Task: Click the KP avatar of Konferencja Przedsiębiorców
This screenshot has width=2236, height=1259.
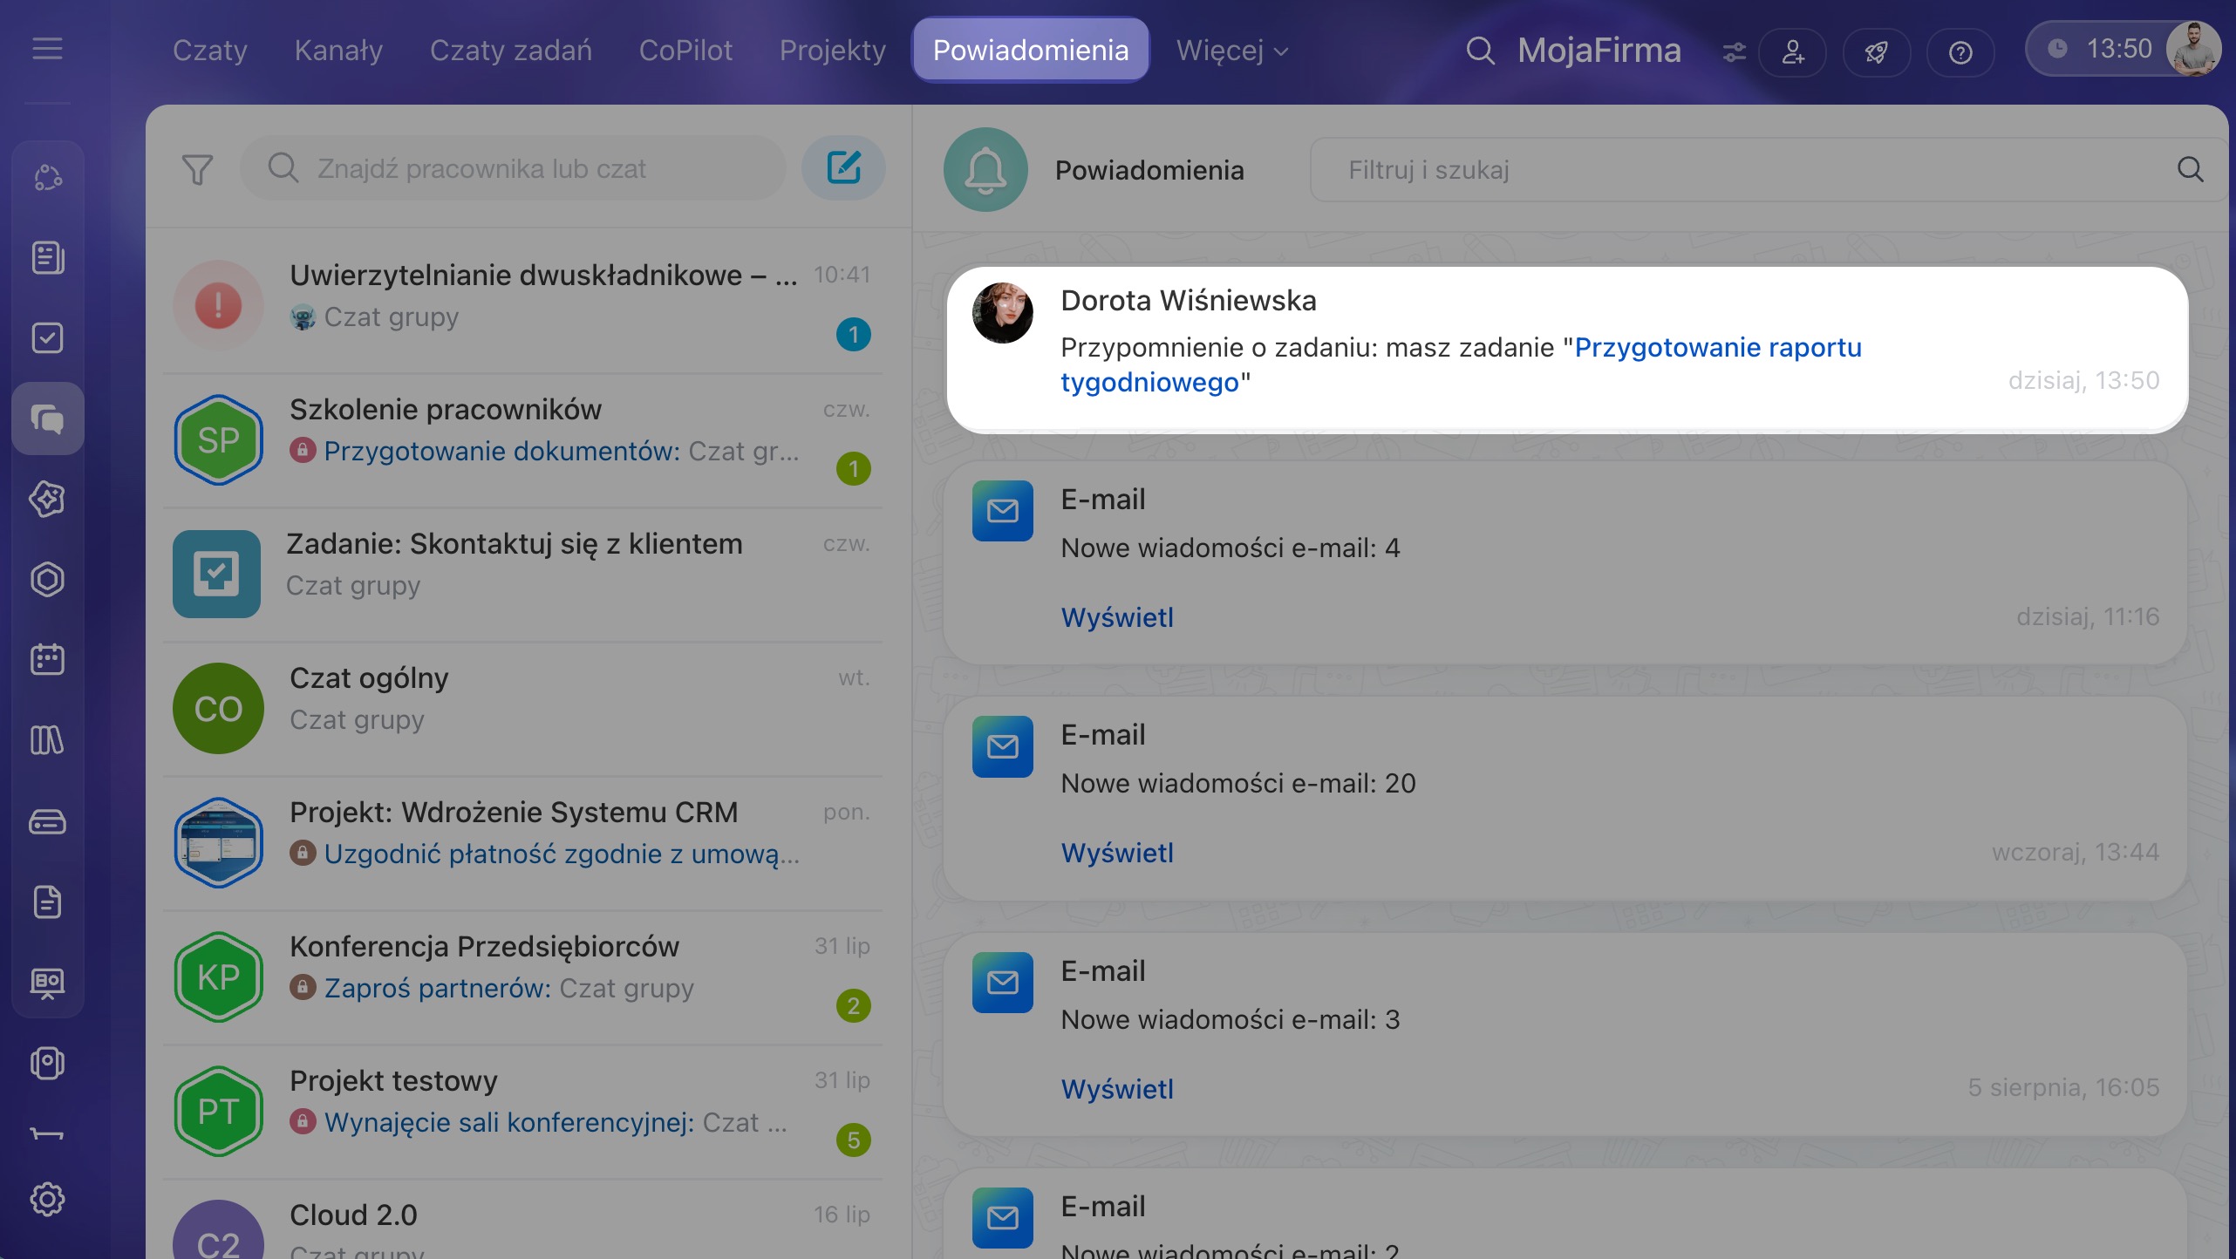Action: coord(218,977)
